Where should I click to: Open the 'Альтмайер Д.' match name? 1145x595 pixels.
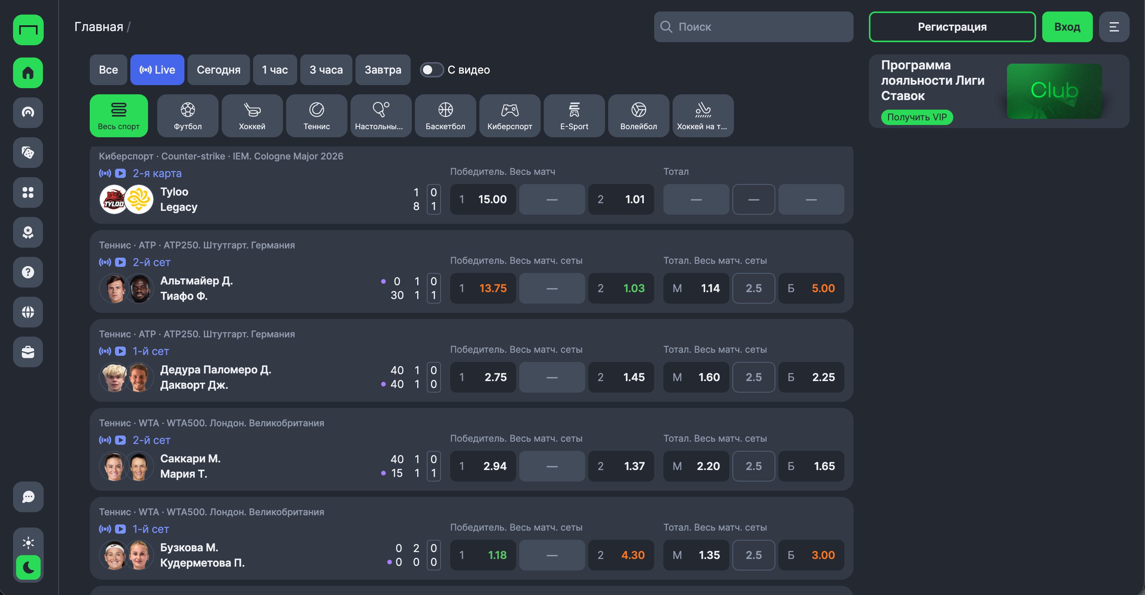[x=196, y=281]
